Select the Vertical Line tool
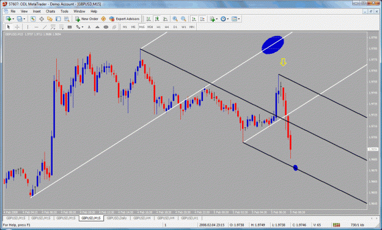Screen dimensions: 382x230 tap(28, 27)
